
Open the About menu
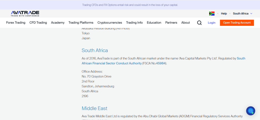pyautogui.click(x=185, y=23)
